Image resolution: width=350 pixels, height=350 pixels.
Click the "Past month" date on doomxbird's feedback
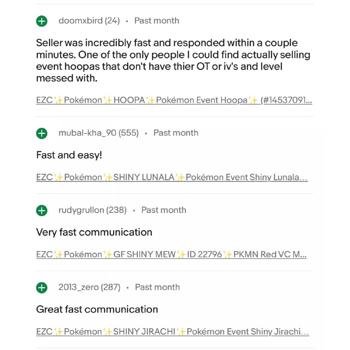[157, 21]
